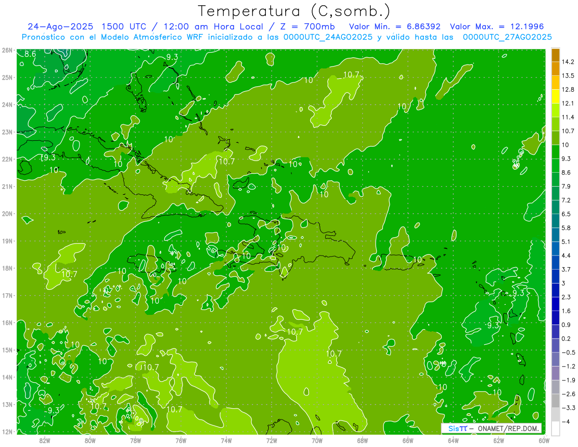Viewport: 578px width, 447px height.
Task: Click the 12N latitude axis label
Action: (x=7, y=432)
